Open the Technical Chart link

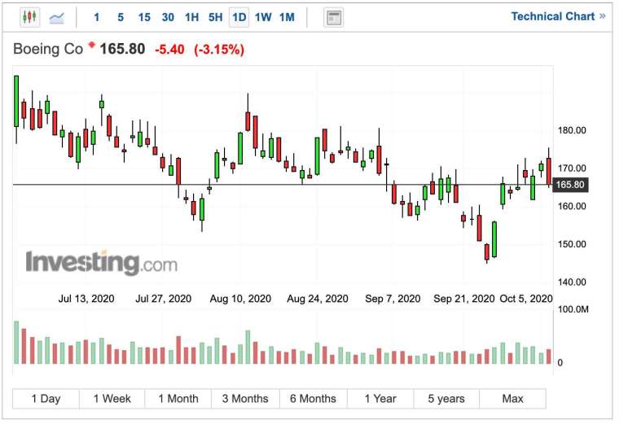point(558,16)
